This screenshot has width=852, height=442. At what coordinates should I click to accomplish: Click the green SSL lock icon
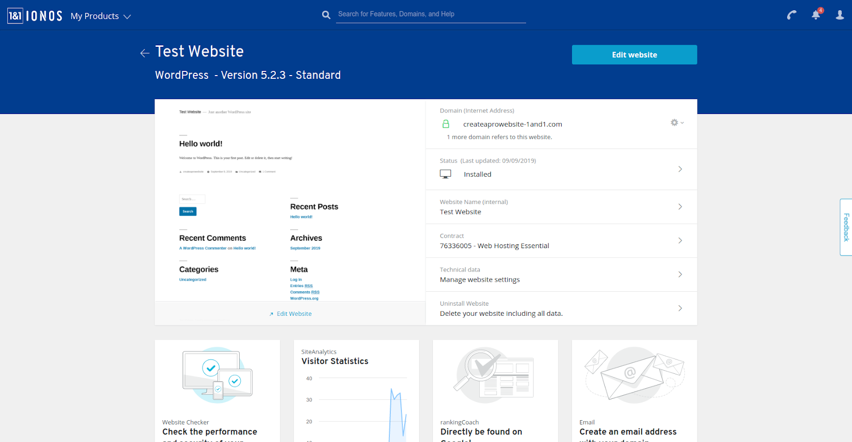446,124
